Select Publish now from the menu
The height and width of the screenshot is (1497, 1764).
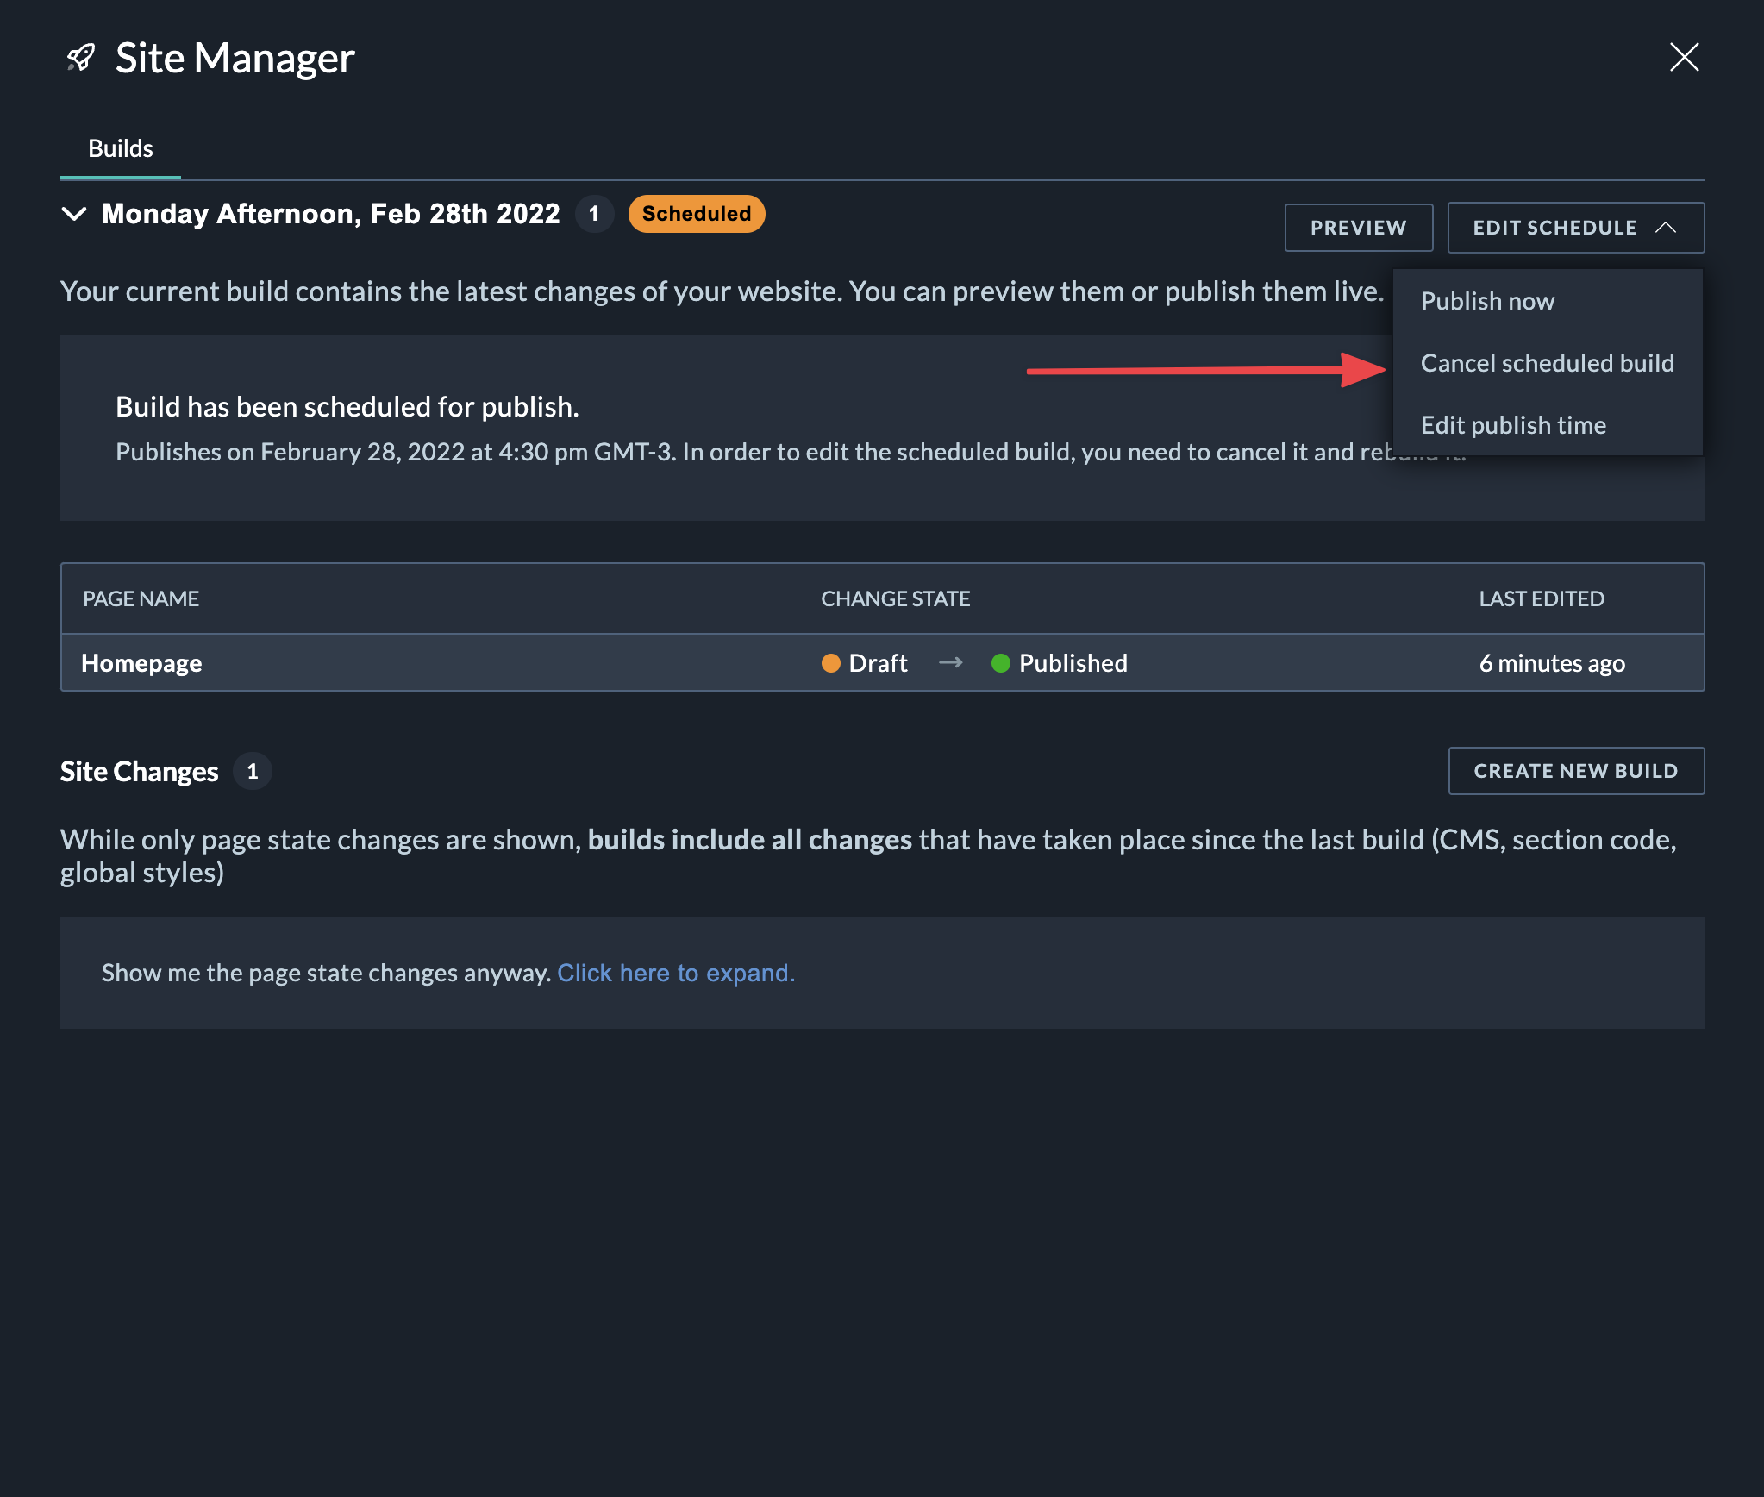(x=1487, y=301)
